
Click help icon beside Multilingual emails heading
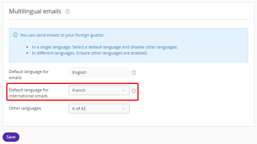coord(67,11)
